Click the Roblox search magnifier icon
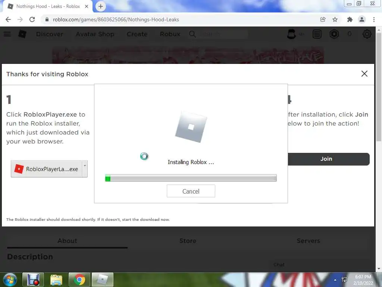 point(192,34)
